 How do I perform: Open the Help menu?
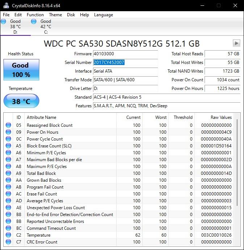[84, 15]
